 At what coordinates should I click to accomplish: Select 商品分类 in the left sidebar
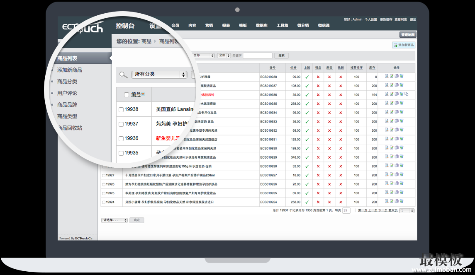tap(67, 82)
